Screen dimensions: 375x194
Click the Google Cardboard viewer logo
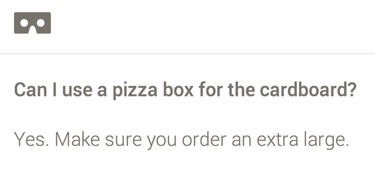(32, 23)
